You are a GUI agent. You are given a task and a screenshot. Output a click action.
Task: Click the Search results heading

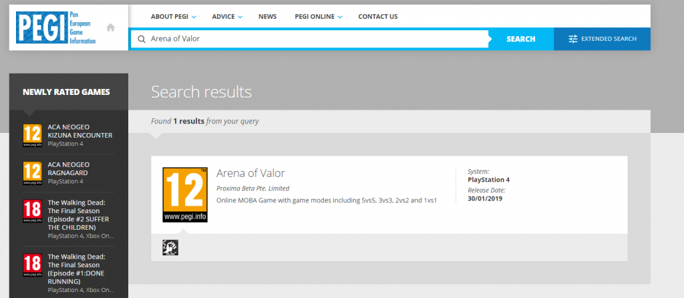coord(201,92)
